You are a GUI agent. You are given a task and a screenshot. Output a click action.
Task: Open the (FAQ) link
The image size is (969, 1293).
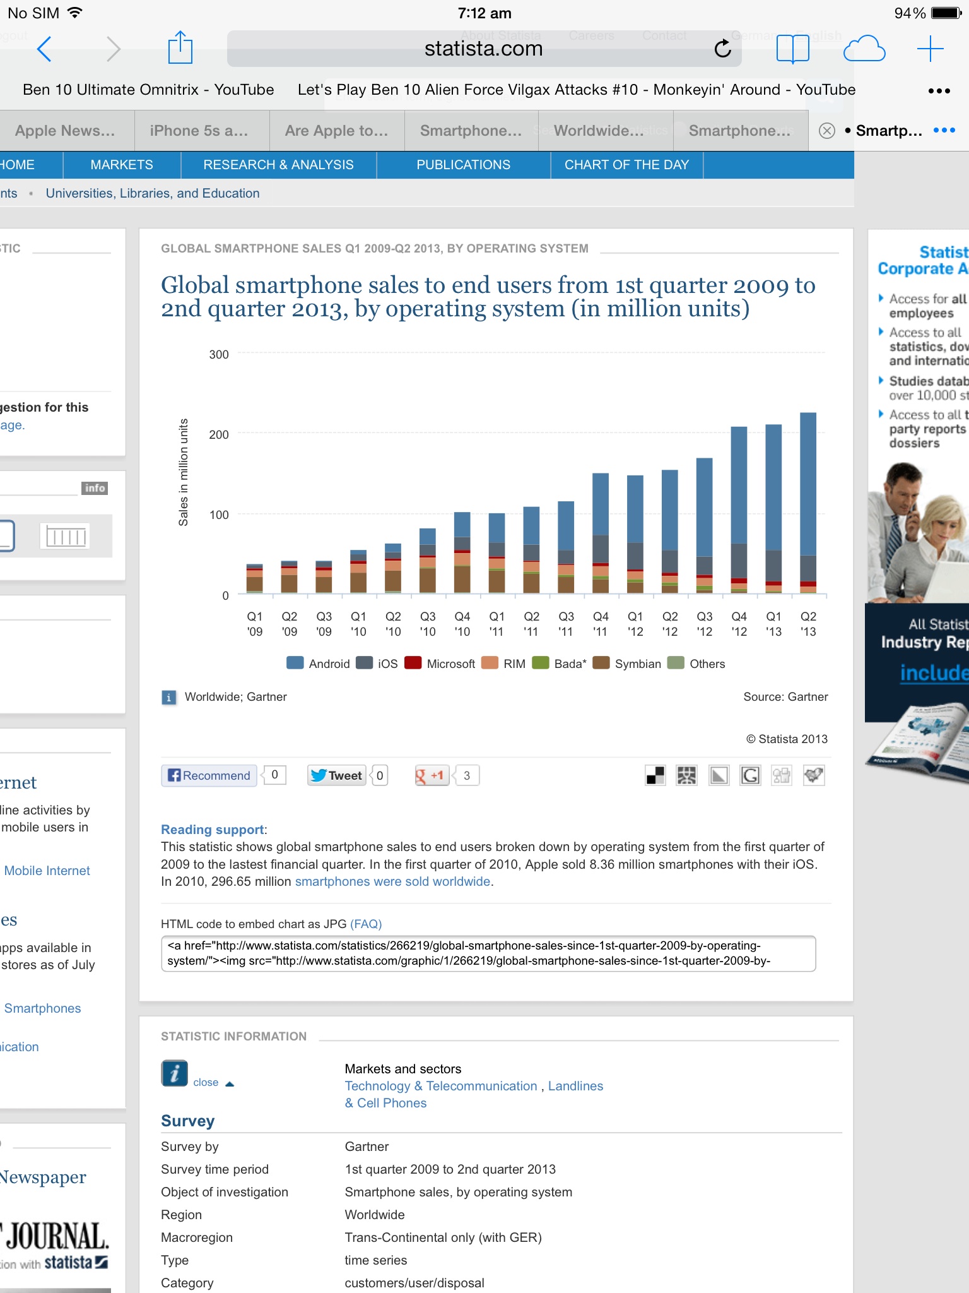click(x=366, y=924)
